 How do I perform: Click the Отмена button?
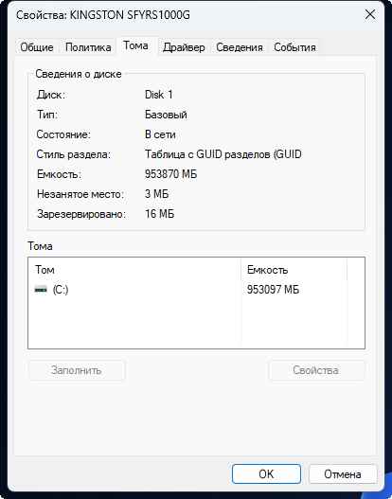(x=343, y=473)
